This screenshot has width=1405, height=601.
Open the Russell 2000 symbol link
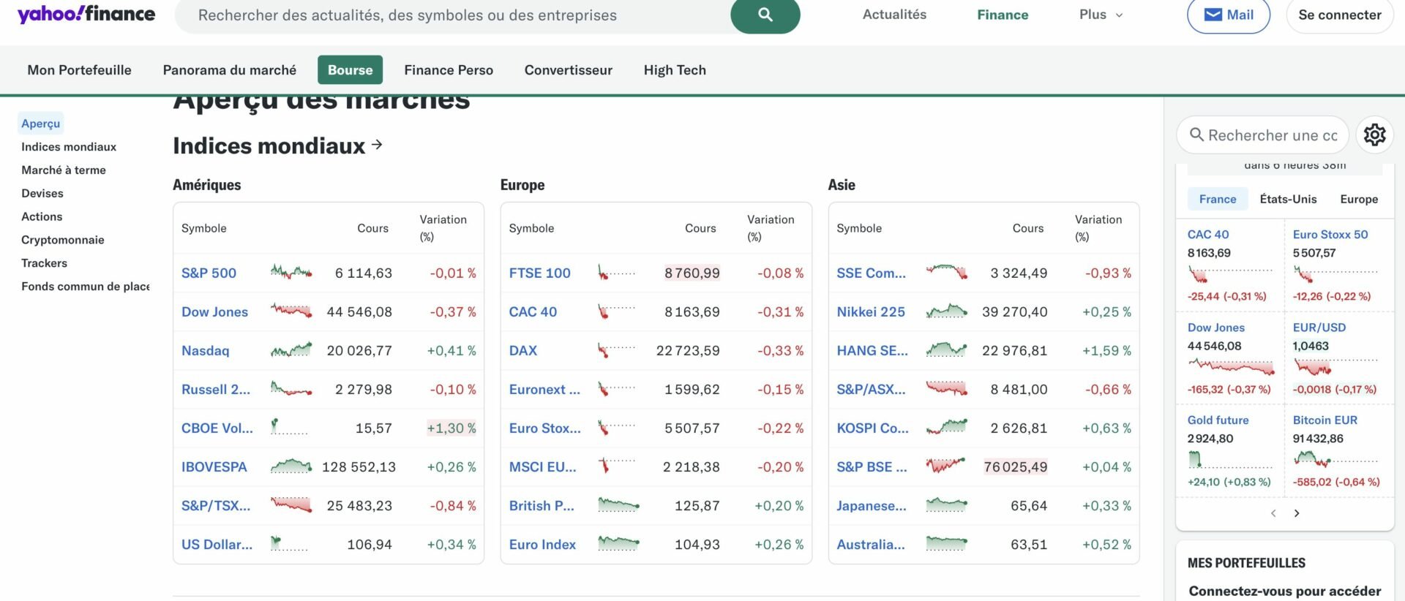216,389
